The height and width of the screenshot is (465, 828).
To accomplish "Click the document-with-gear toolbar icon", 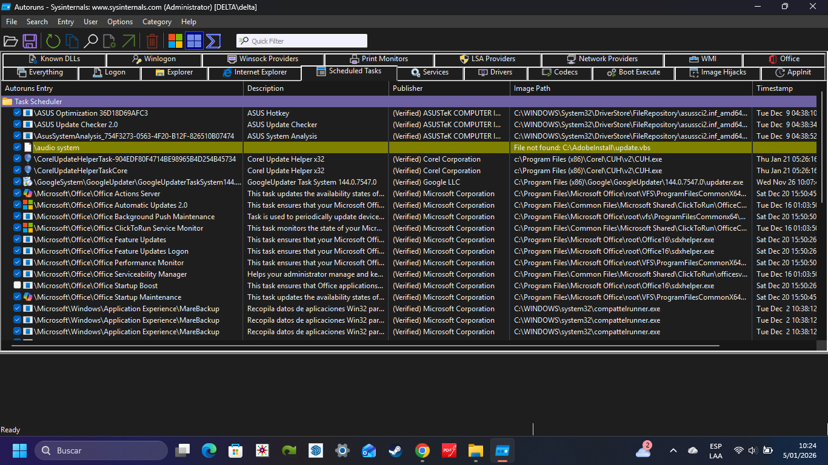I will 110,41.
